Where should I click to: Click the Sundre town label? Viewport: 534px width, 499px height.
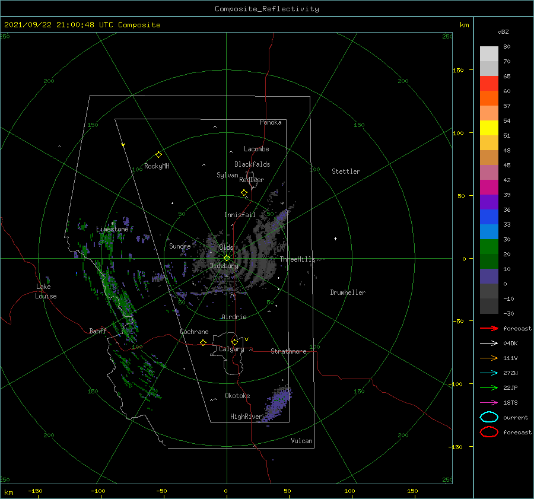pos(180,246)
